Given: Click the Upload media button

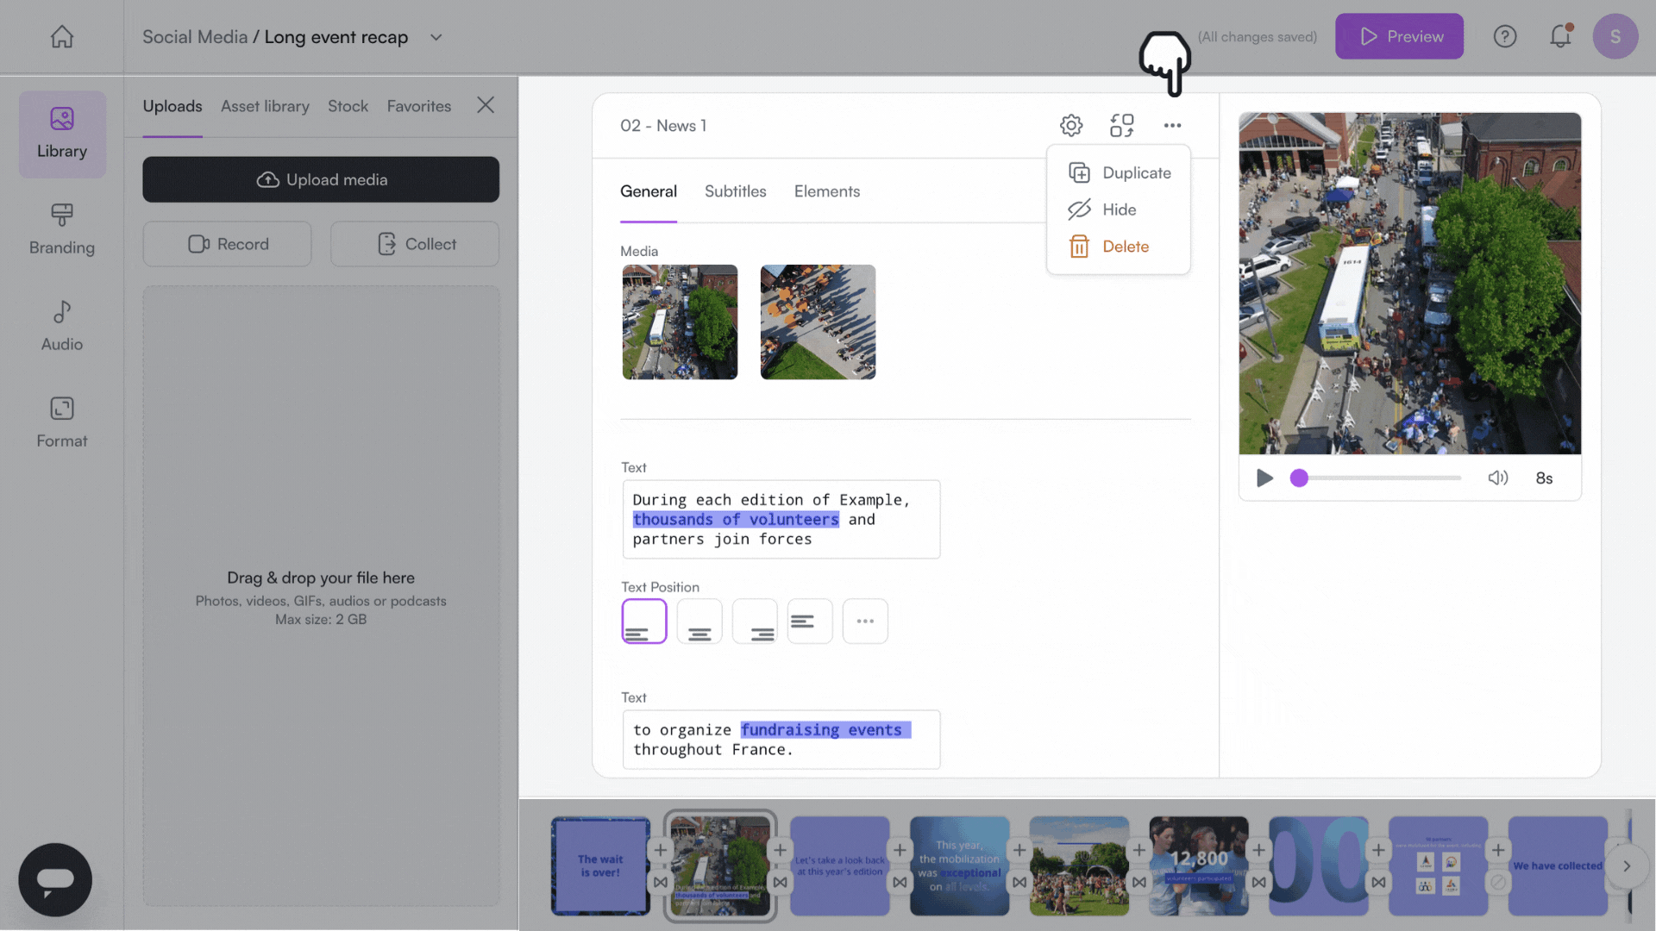Looking at the screenshot, I should 321,179.
